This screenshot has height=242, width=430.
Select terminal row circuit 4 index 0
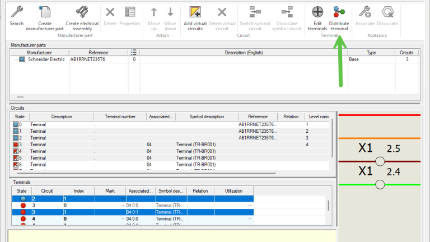[x=133, y=218]
